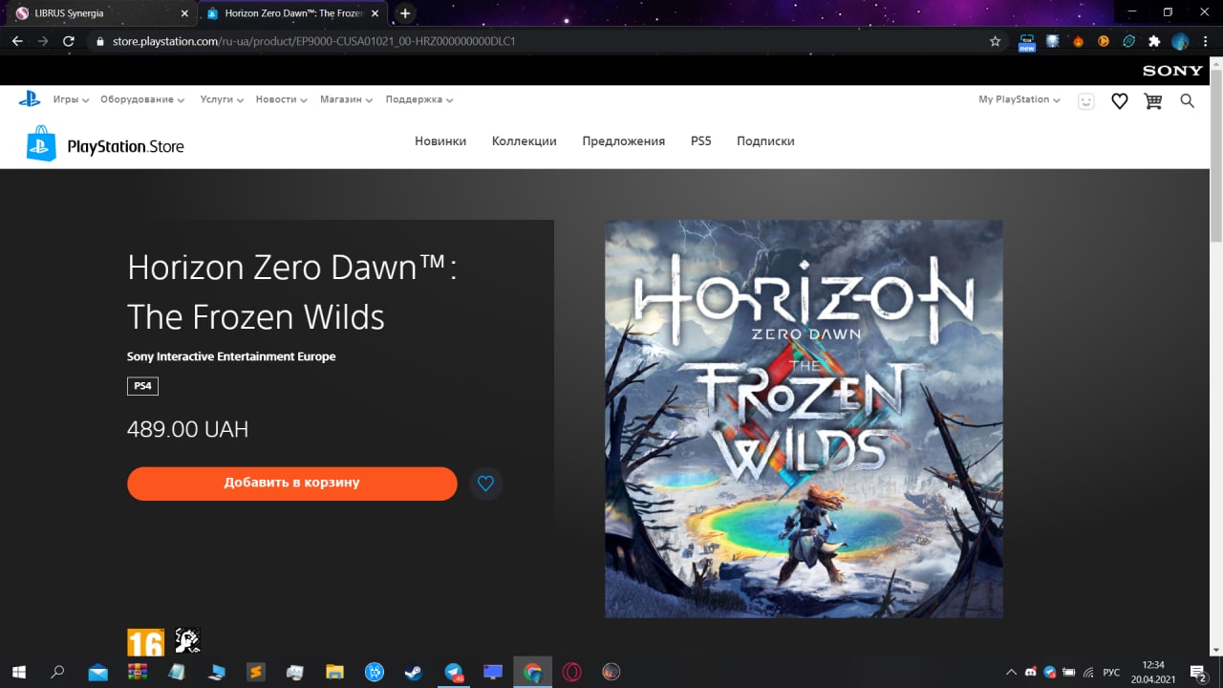Expand the Оборудование dropdown menu
The height and width of the screenshot is (688, 1223).
pos(142,99)
